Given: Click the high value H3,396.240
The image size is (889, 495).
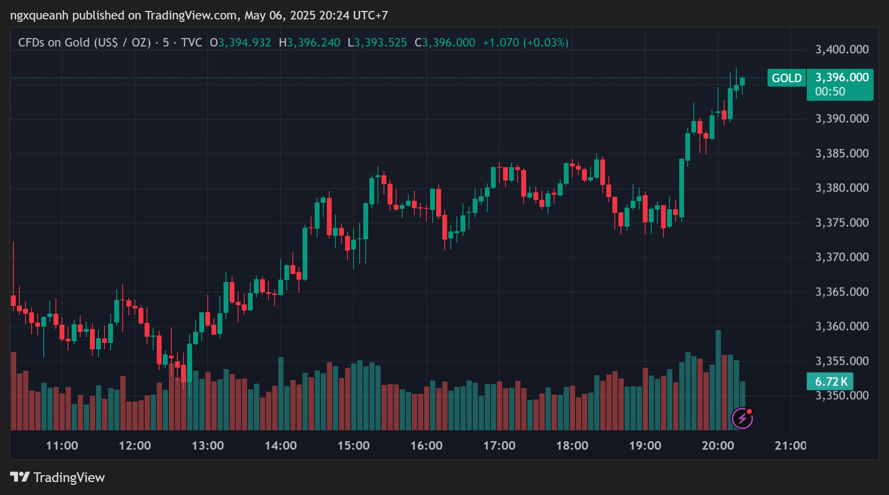Looking at the screenshot, I should click(309, 42).
